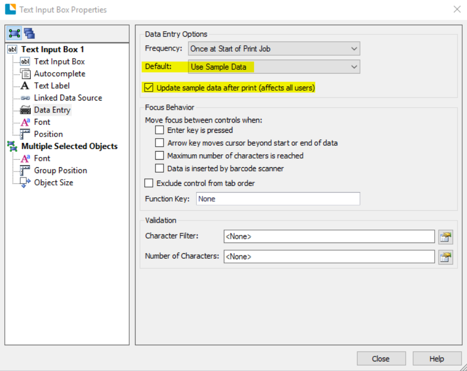
Task: Open the Text Input Box property page
Action: (59, 61)
